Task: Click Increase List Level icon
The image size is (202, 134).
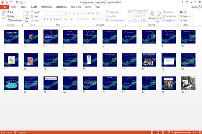Action: coord(93,13)
